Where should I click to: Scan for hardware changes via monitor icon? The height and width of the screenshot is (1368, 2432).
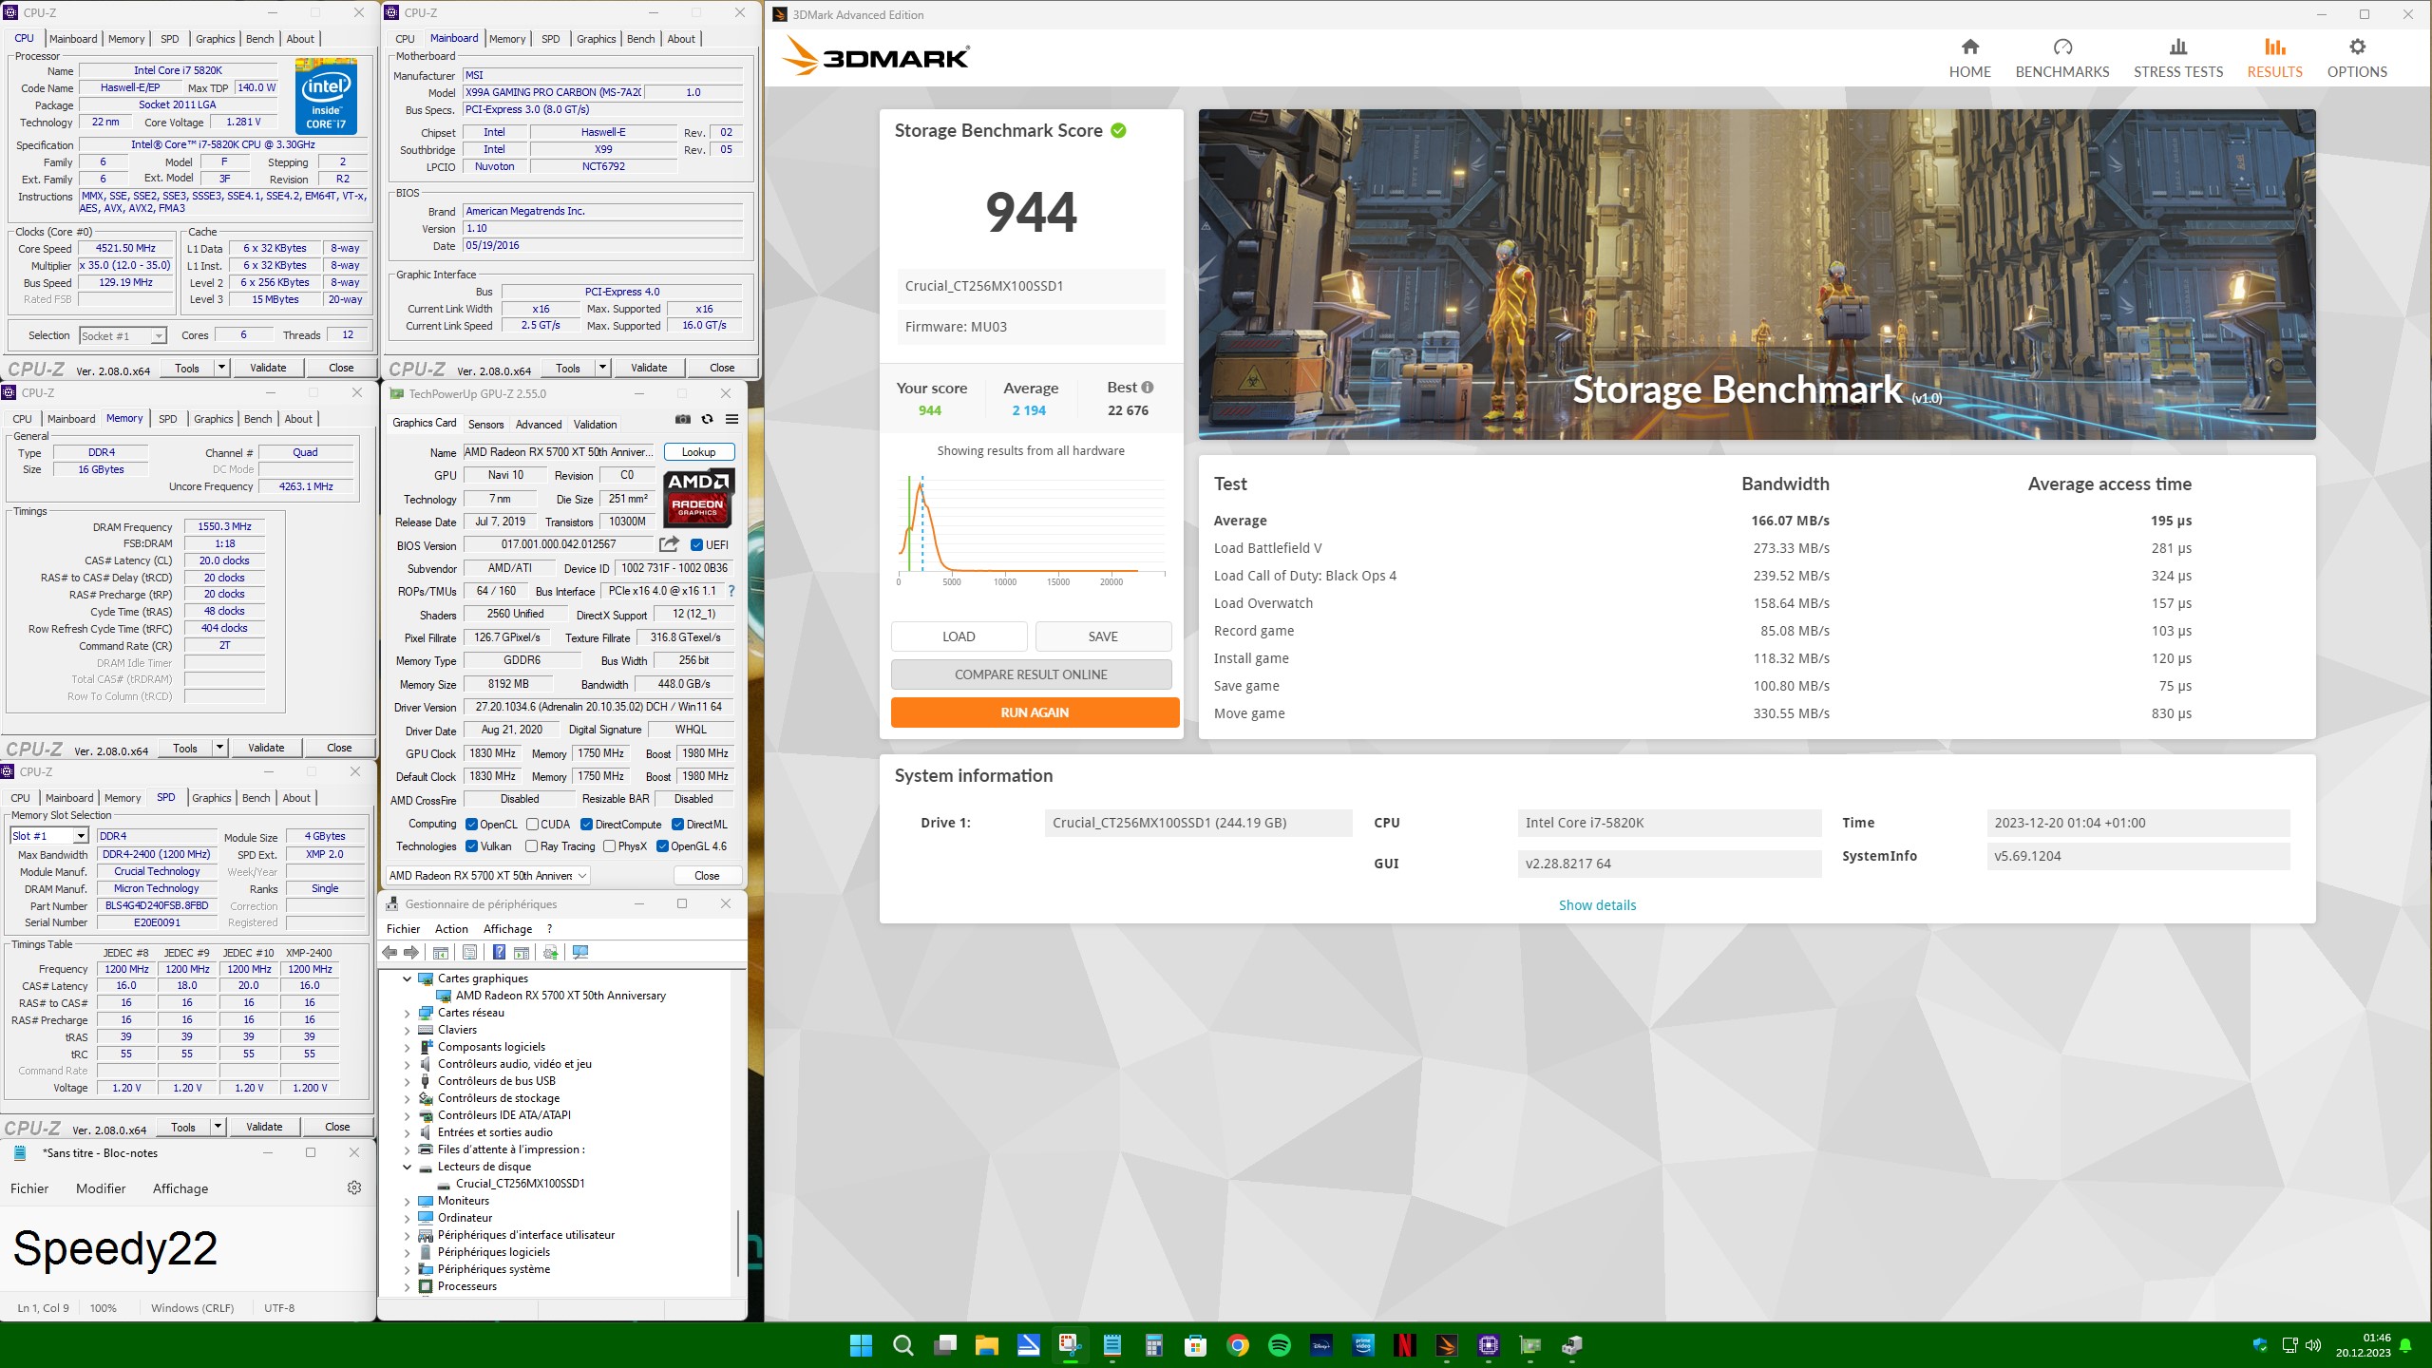tap(580, 953)
